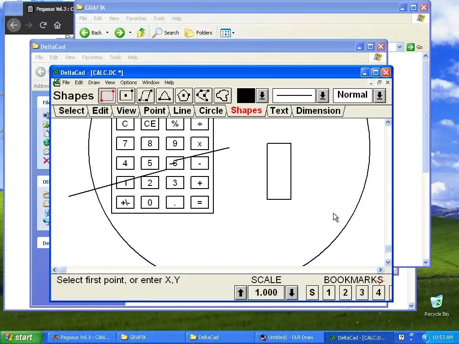Viewport: 459px width, 344px height.
Task: Click the drawing's vertical scrollbar up arrow
Action: (x=388, y=122)
